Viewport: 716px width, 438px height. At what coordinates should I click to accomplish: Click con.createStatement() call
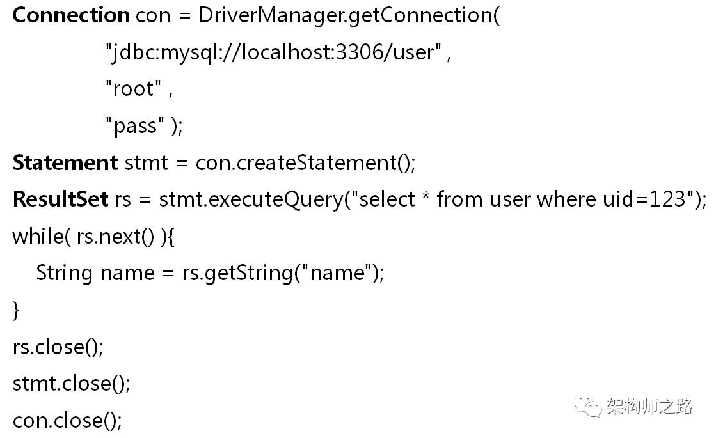[x=306, y=163]
